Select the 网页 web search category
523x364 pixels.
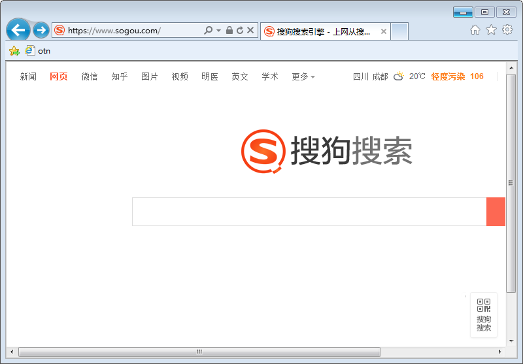coord(59,76)
